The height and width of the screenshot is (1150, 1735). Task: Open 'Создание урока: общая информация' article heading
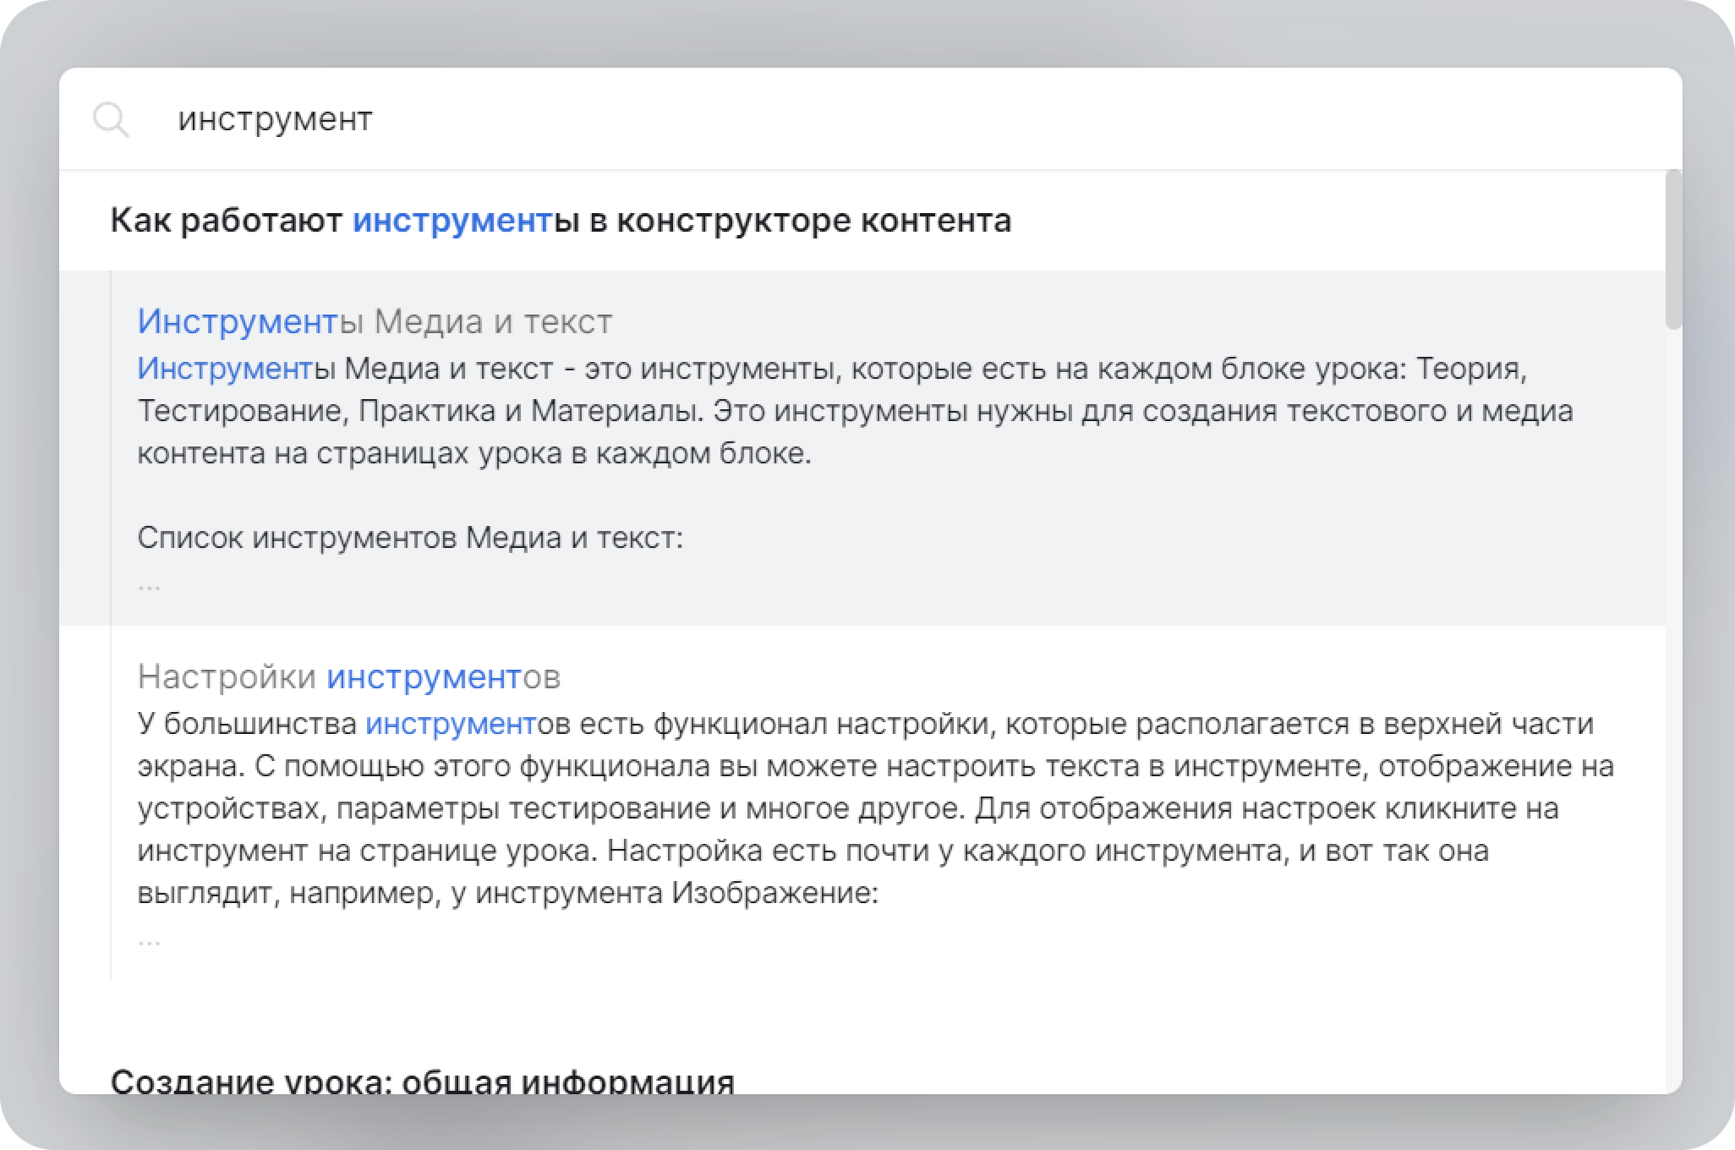point(422,1080)
